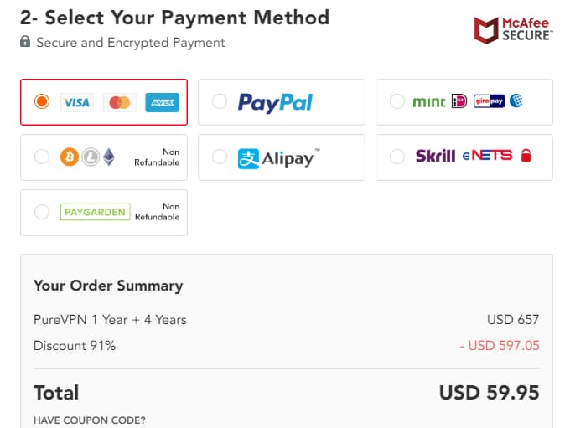Viewport: 565px width, 428px height.
Task: Click the Bitcoin coin icon
Action: [70, 157]
